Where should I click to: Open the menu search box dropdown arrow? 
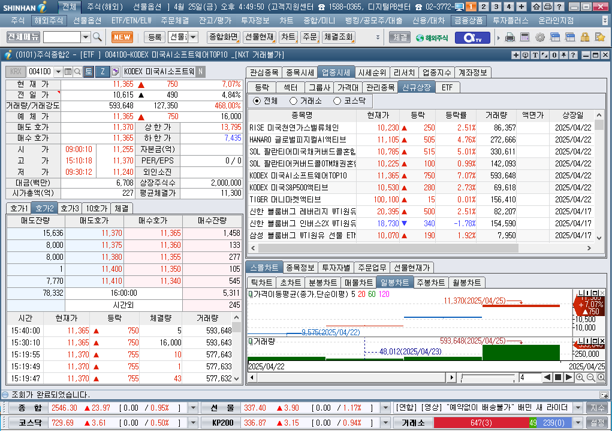tap(86, 37)
